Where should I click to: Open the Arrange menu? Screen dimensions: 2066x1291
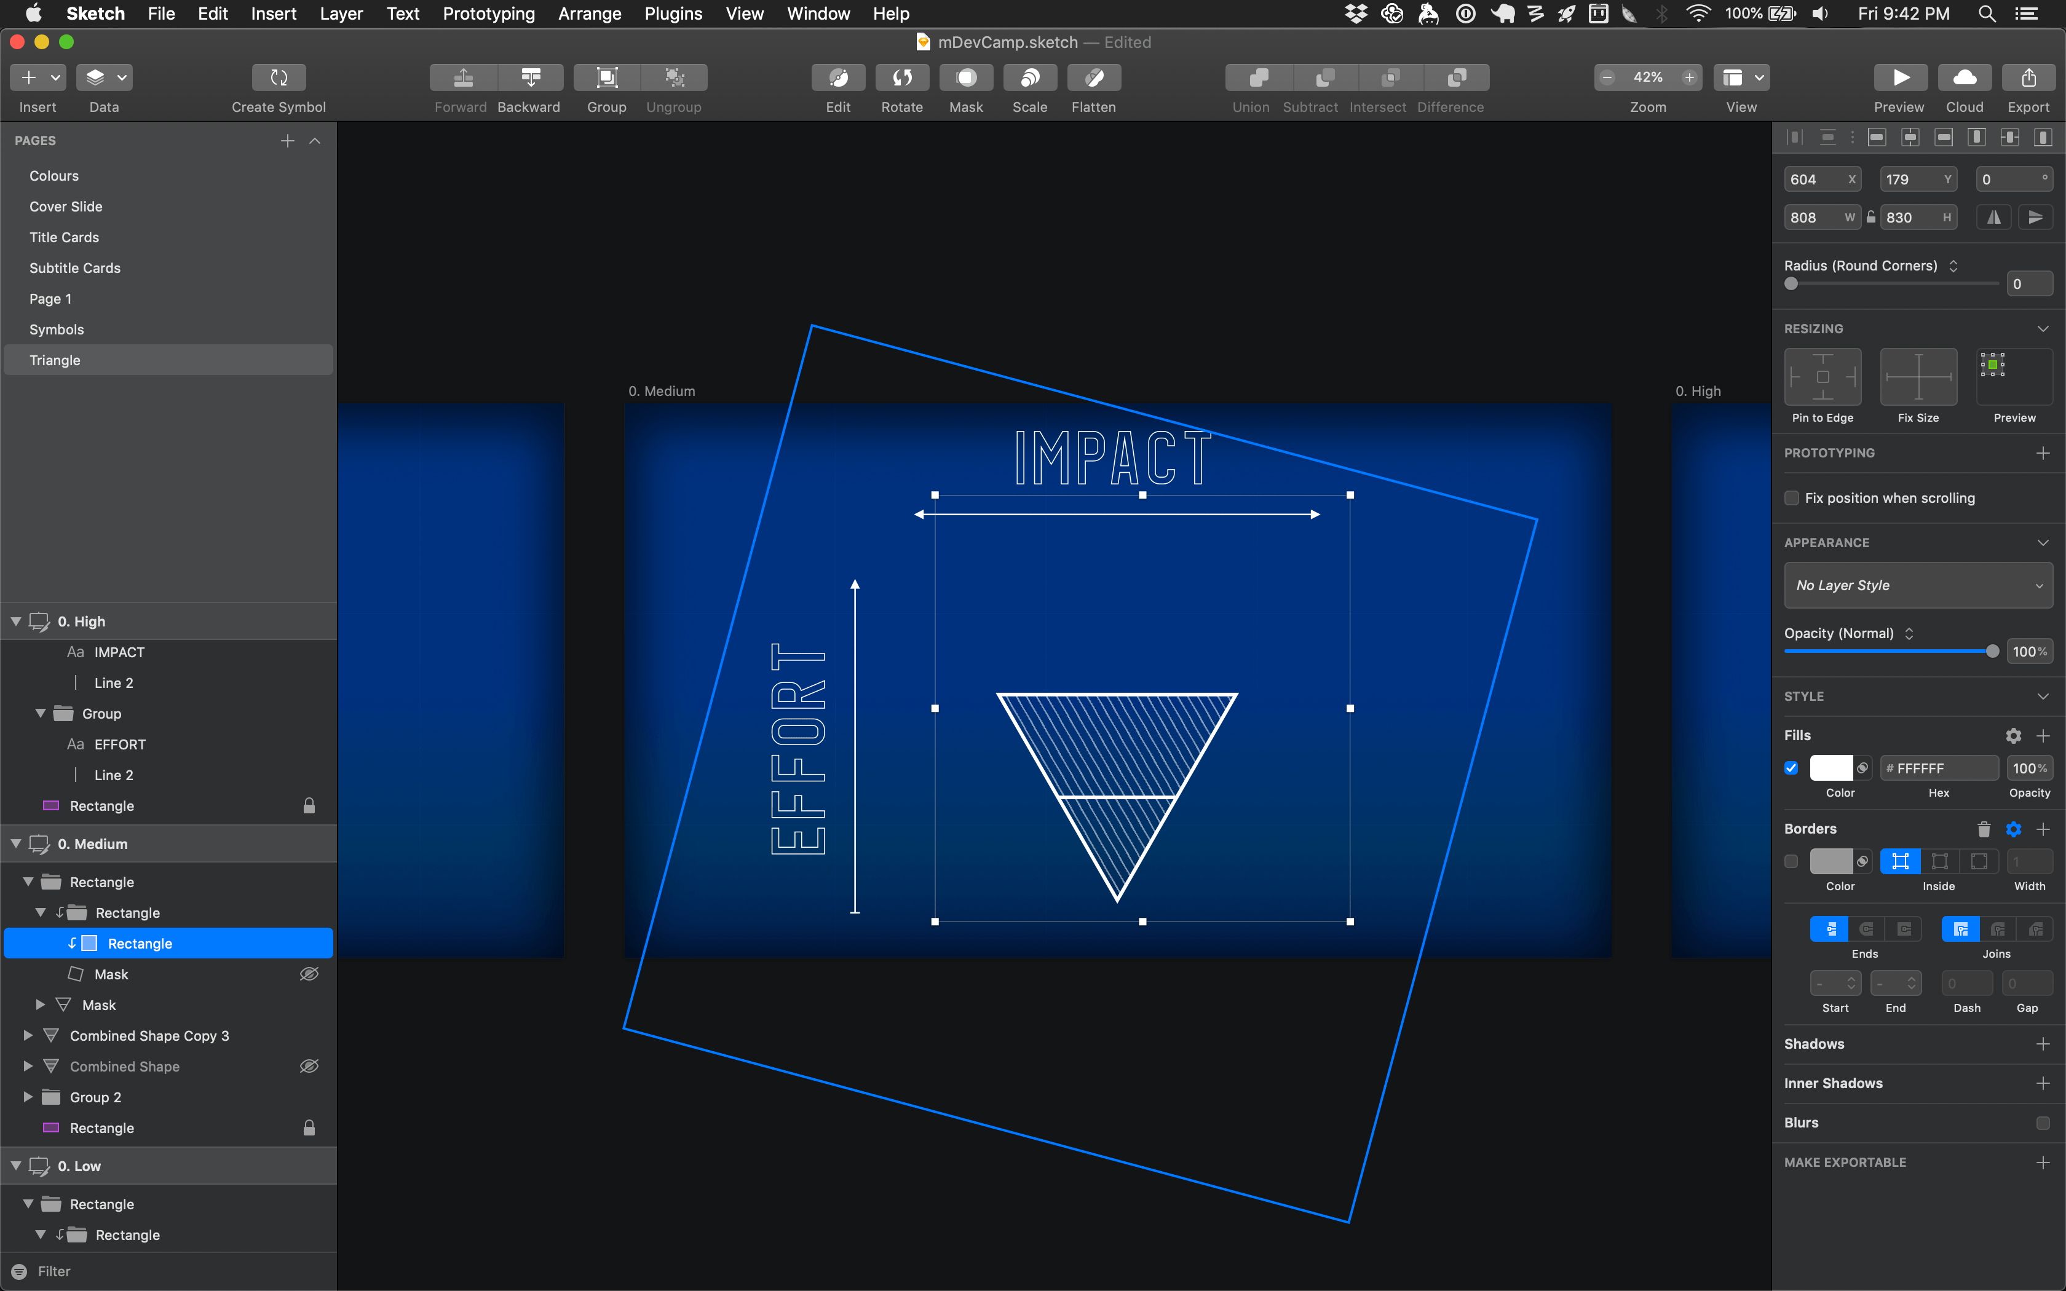pos(589,14)
